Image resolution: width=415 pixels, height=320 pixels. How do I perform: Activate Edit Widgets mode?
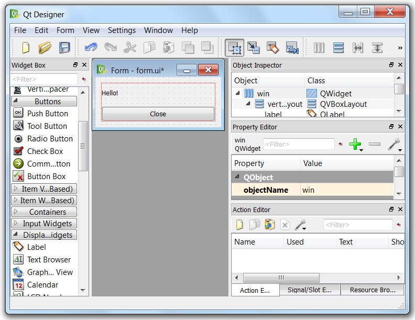coord(235,48)
